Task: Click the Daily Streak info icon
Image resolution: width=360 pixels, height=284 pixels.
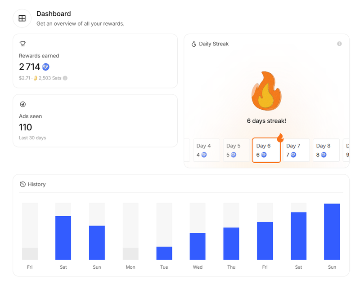Action: coord(339,44)
